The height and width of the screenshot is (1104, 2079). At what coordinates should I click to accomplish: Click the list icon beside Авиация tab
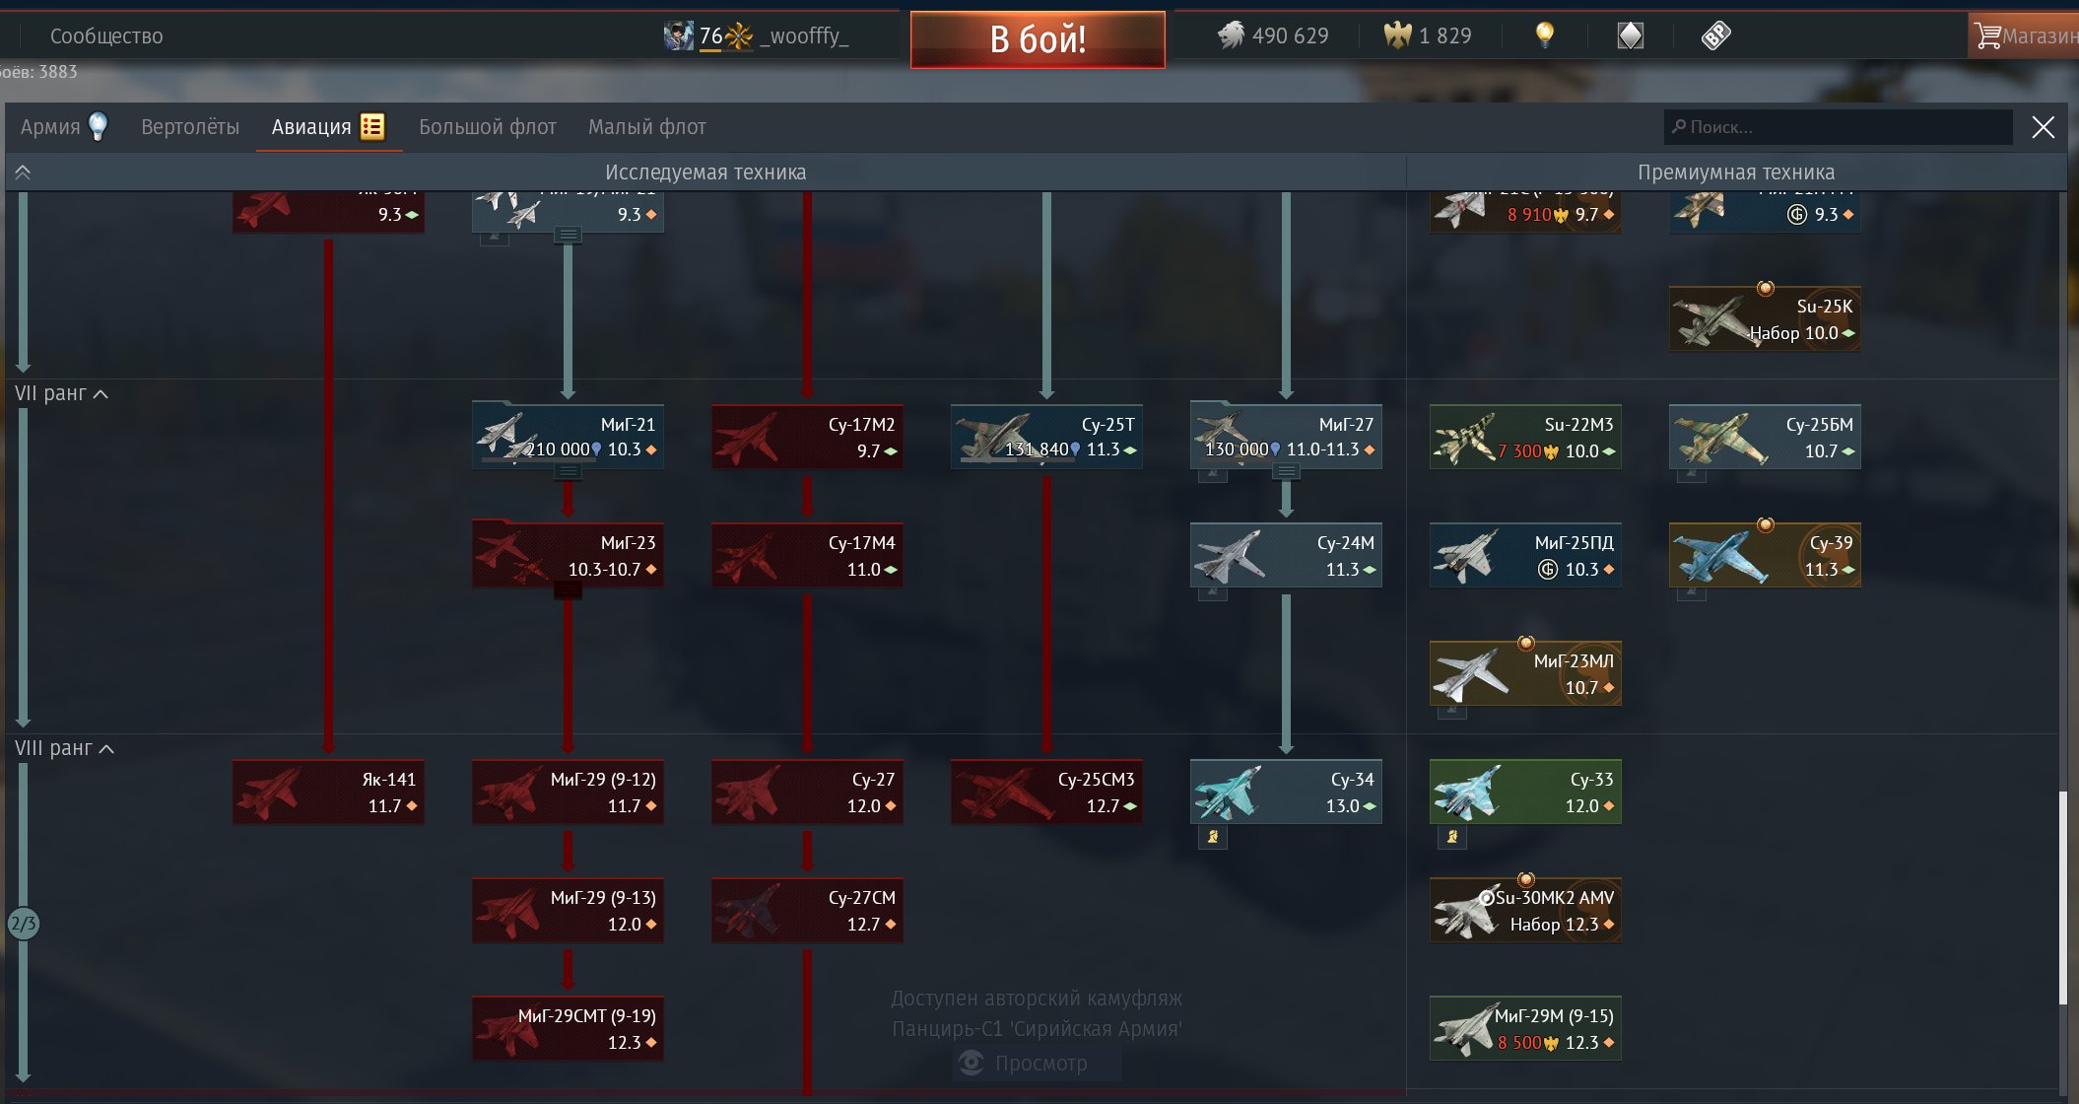(372, 126)
